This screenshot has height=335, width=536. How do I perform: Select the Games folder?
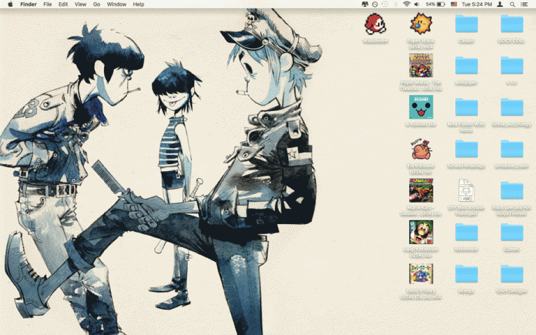click(512, 232)
